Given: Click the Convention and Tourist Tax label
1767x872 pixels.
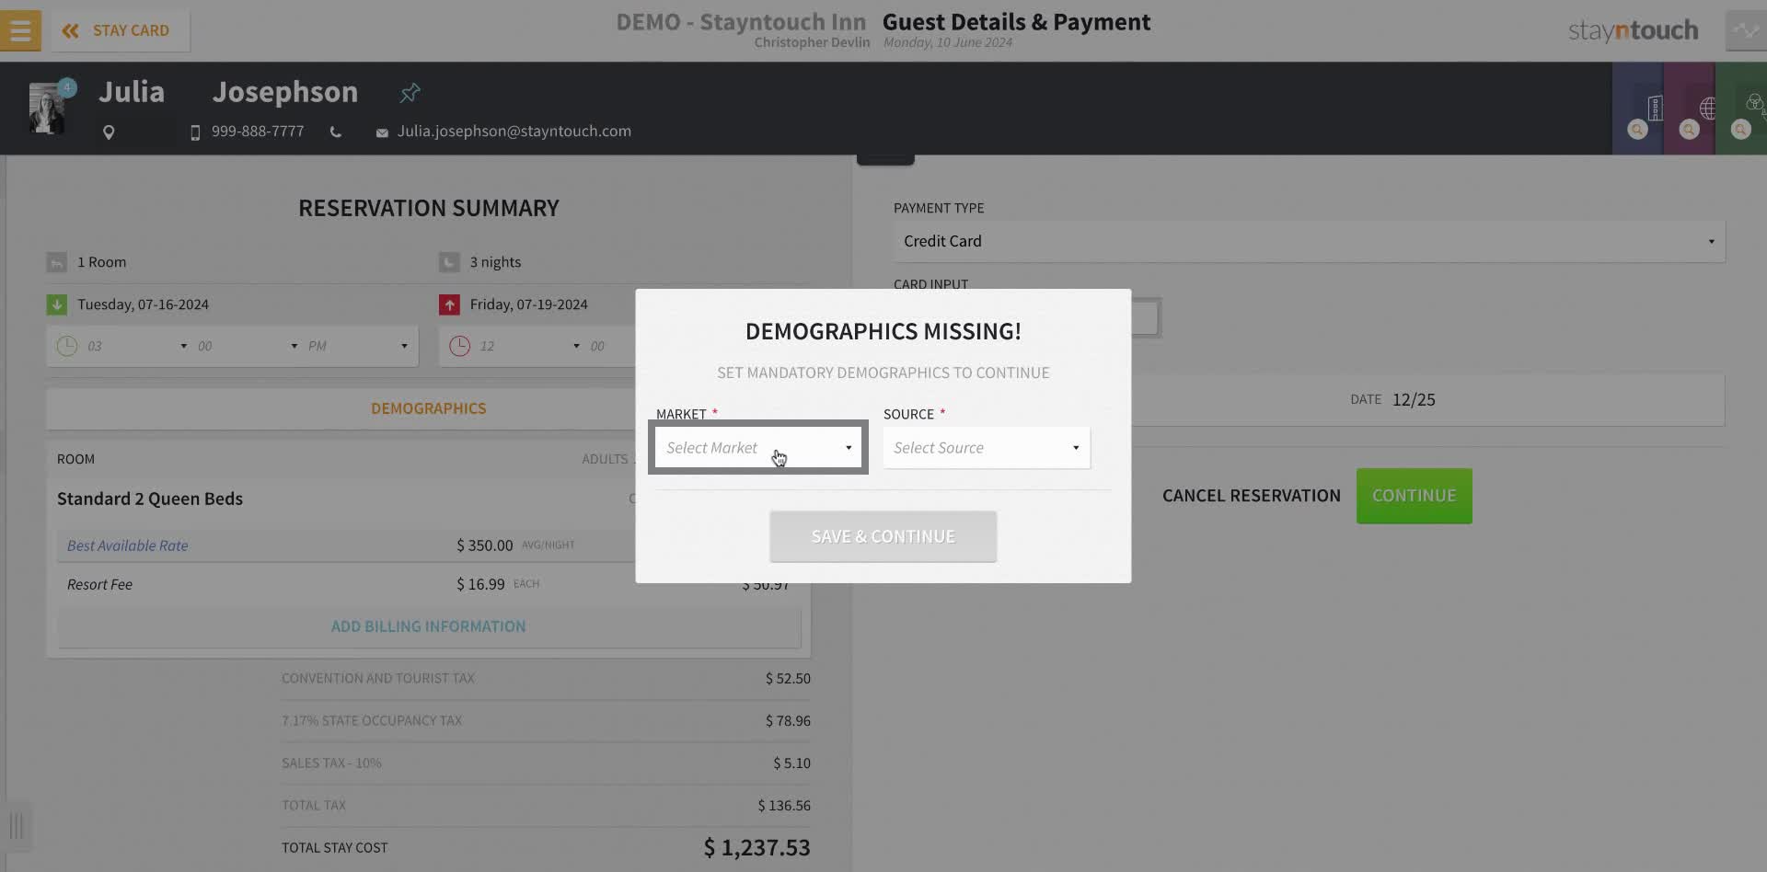Looking at the screenshot, I should click(378, 679).
